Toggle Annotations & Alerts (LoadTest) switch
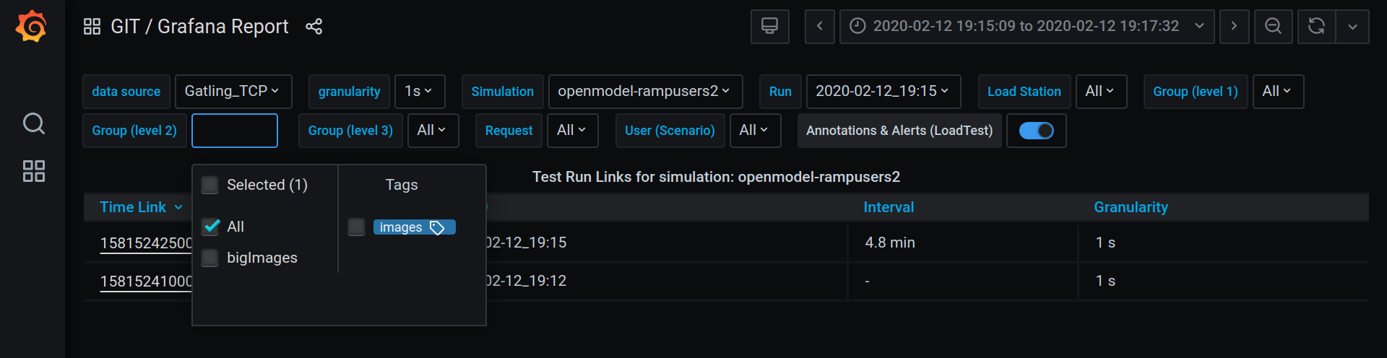 1036,131
